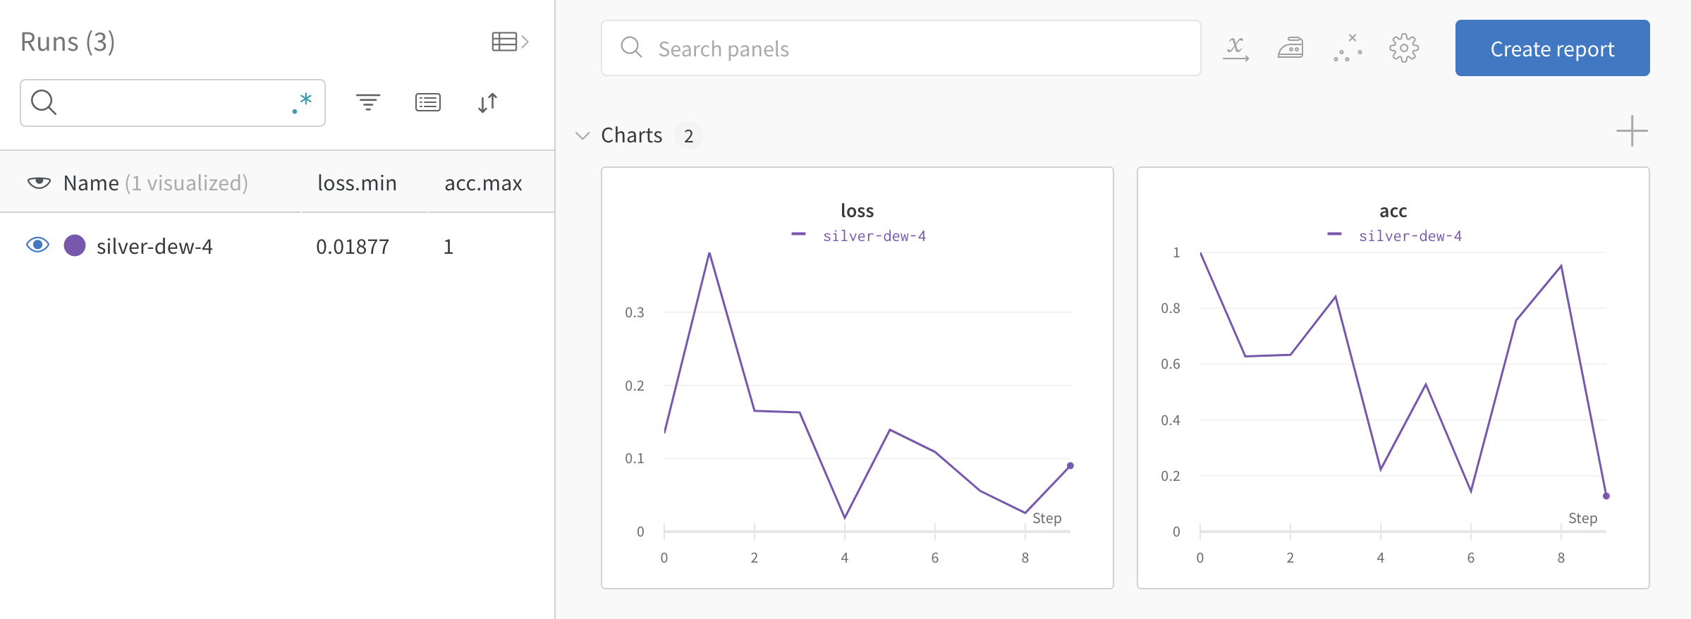Open the run silver-dew-4
Viewport: 1691px width, 619px height.
155,246
